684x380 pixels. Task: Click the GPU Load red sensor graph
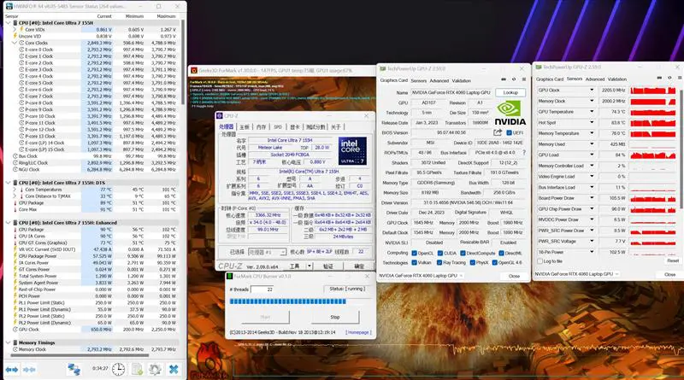pos(653,155)
